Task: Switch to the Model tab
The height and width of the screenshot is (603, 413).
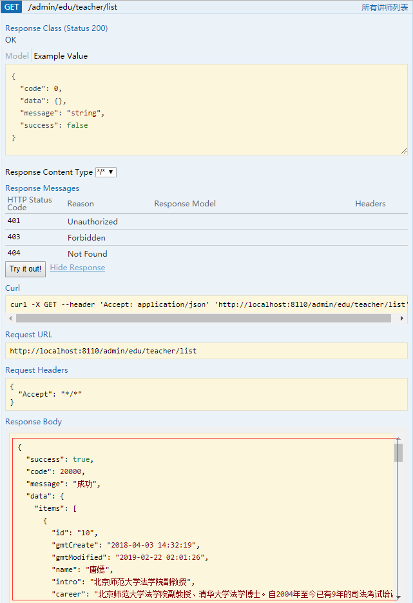Action: [x=17, y=55]
